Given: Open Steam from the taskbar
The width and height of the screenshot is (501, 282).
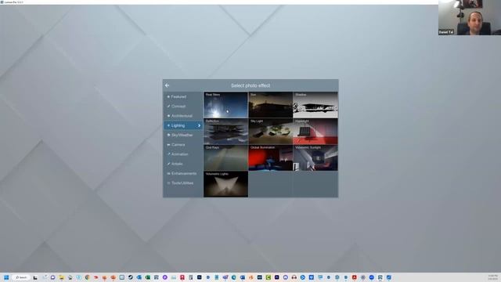Looking at the screenshot, I should [131, 277].
